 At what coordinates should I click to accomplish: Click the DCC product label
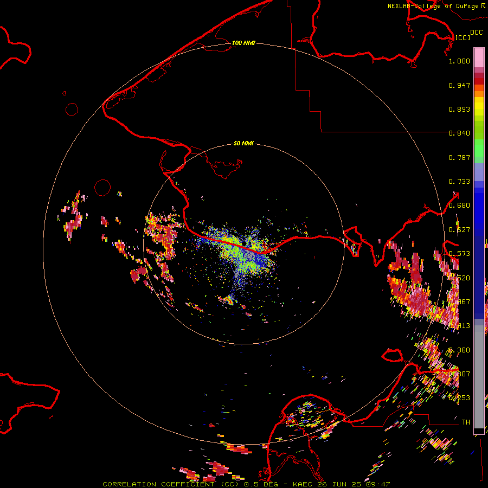(x=476, y=33)
